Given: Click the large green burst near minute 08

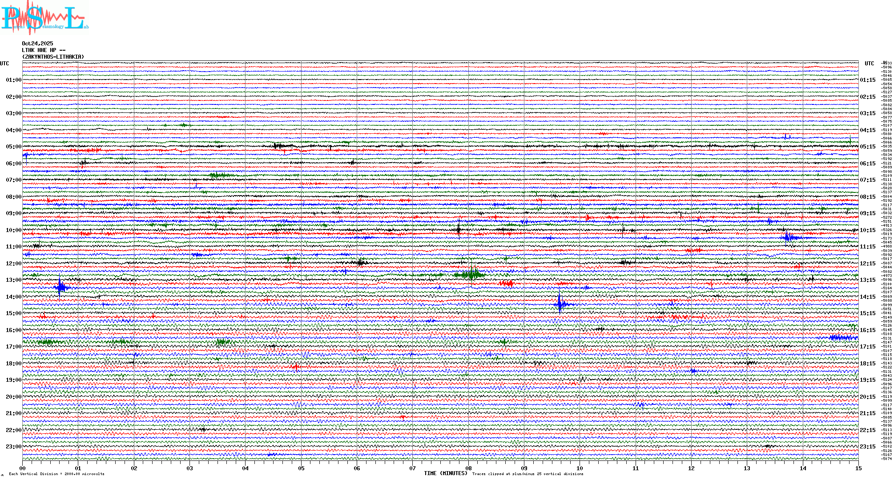Looking at the screenshot, I should (x=471, y=274).
